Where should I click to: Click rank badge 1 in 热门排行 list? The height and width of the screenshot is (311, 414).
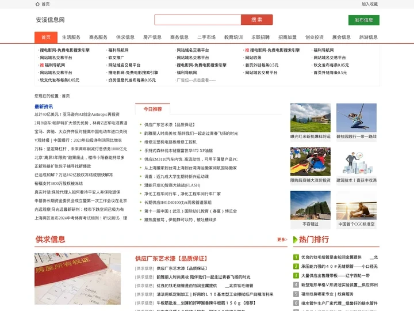coord(296,257)
